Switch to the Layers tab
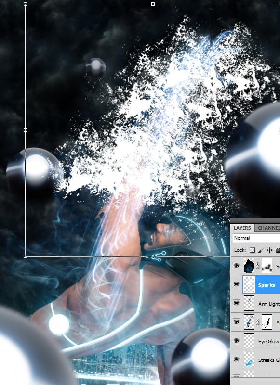The width and height of the screenshot is (280, 385). tap(242, 228)
